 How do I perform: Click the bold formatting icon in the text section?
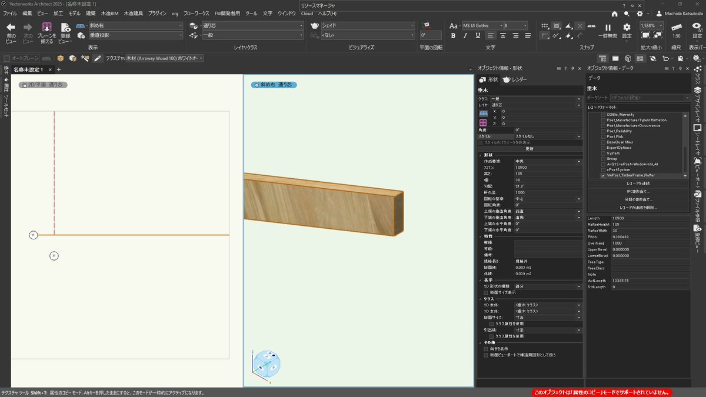point(453,36)
